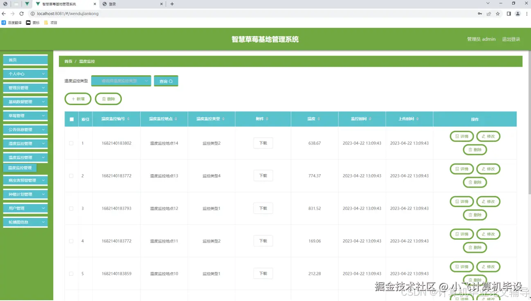Sort by the 上传时间 column sort arrows
The image size is (531, 301).
(x=418, y=119)
